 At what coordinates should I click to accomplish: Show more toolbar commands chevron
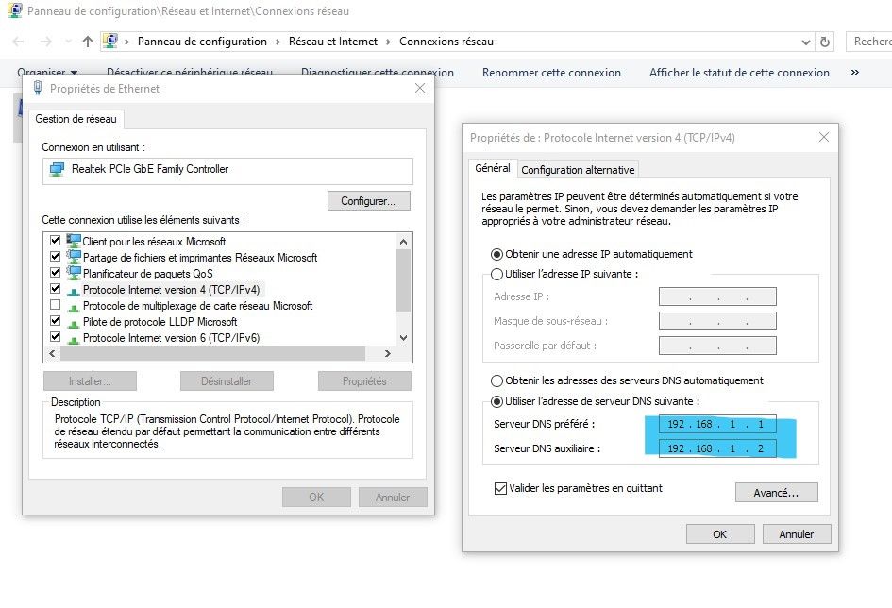click(x=855, y=73)
